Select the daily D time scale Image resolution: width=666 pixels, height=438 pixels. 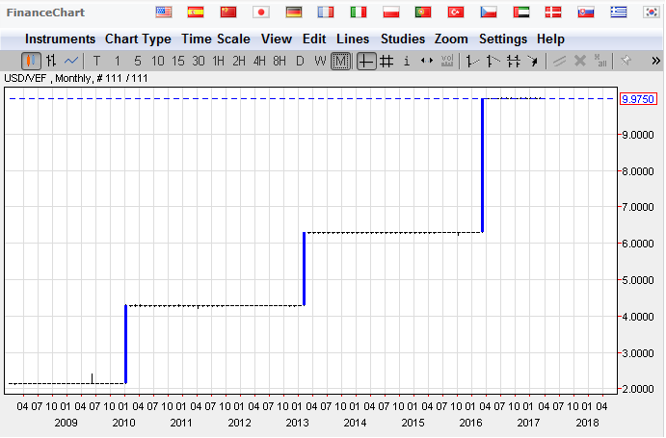point(300,62)
